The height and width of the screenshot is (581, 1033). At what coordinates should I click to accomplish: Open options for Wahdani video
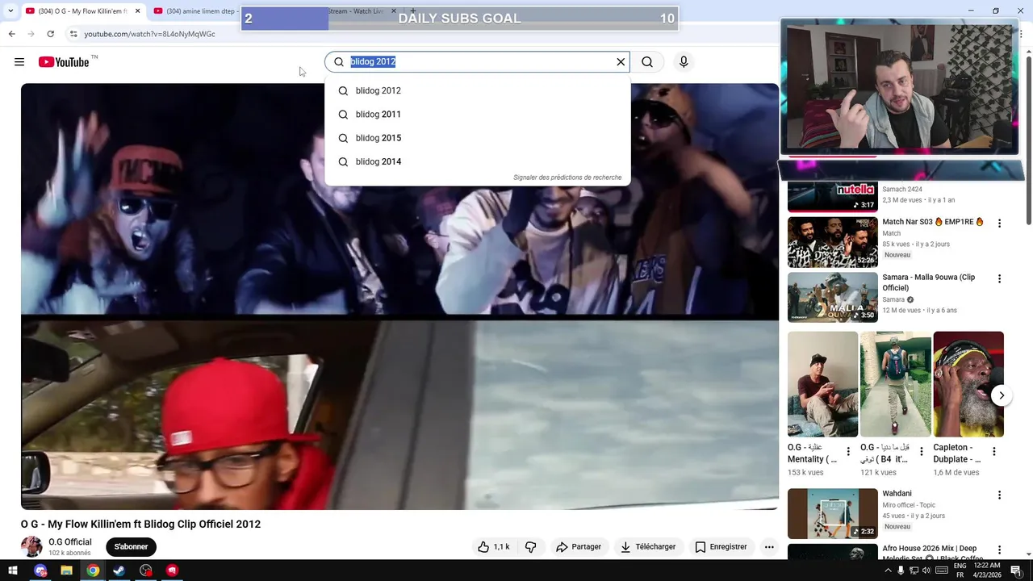(999, 495)
